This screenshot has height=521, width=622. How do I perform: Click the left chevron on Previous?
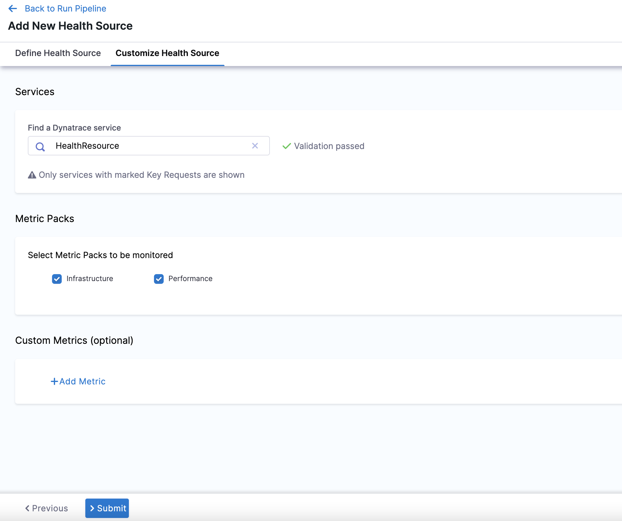click(27, 508)
